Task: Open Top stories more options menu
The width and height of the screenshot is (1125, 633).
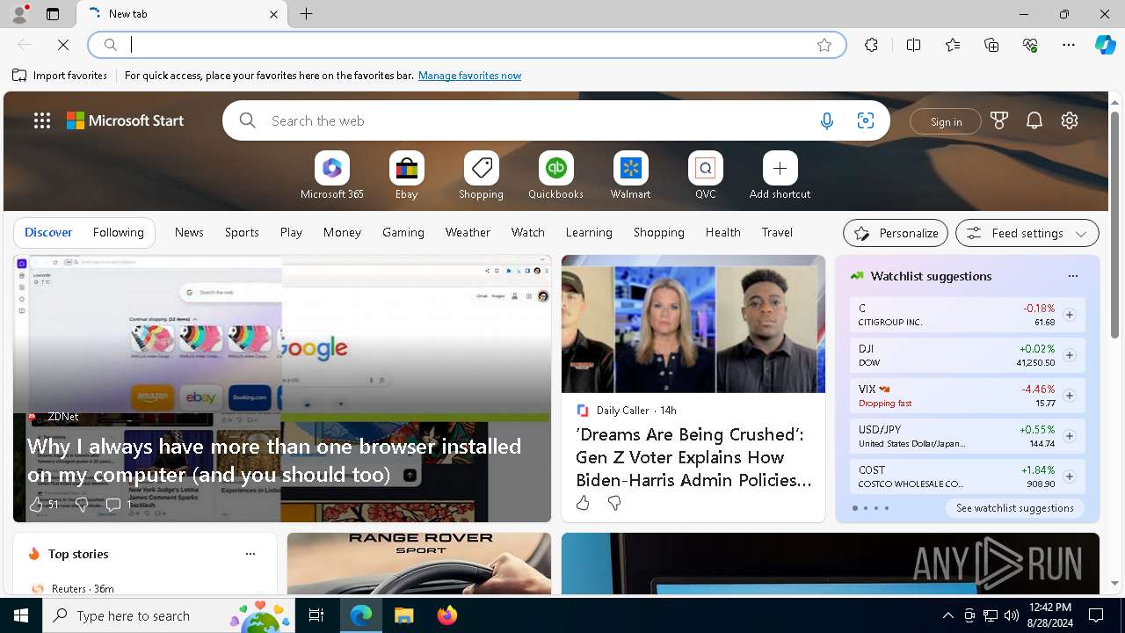Action: (x=250, y=554)
